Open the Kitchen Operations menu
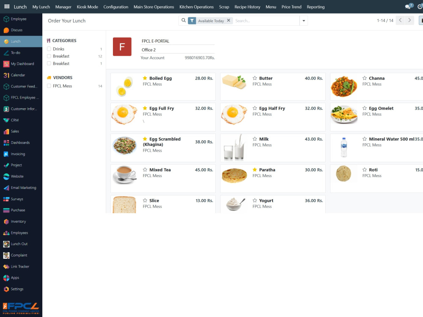This screenshot has width=423, height=317. 196,7
